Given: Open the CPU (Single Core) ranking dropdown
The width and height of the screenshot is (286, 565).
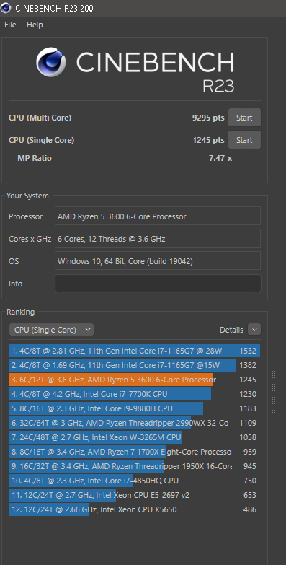Looking at the screenshot, I should (51, 330).
